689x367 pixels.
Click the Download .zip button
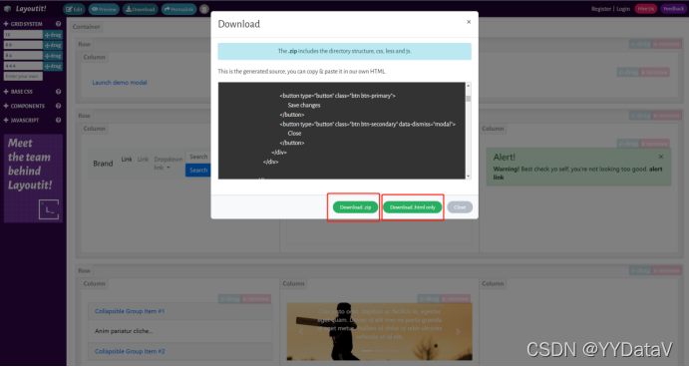(x=355, y=207)
